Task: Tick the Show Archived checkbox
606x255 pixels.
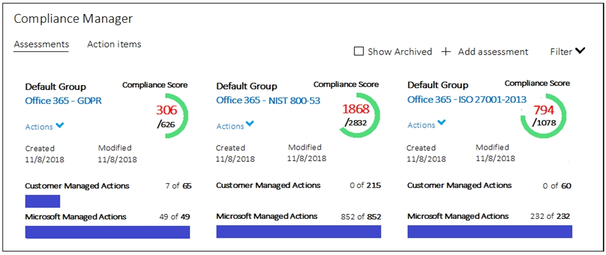Action: point(359,51)
